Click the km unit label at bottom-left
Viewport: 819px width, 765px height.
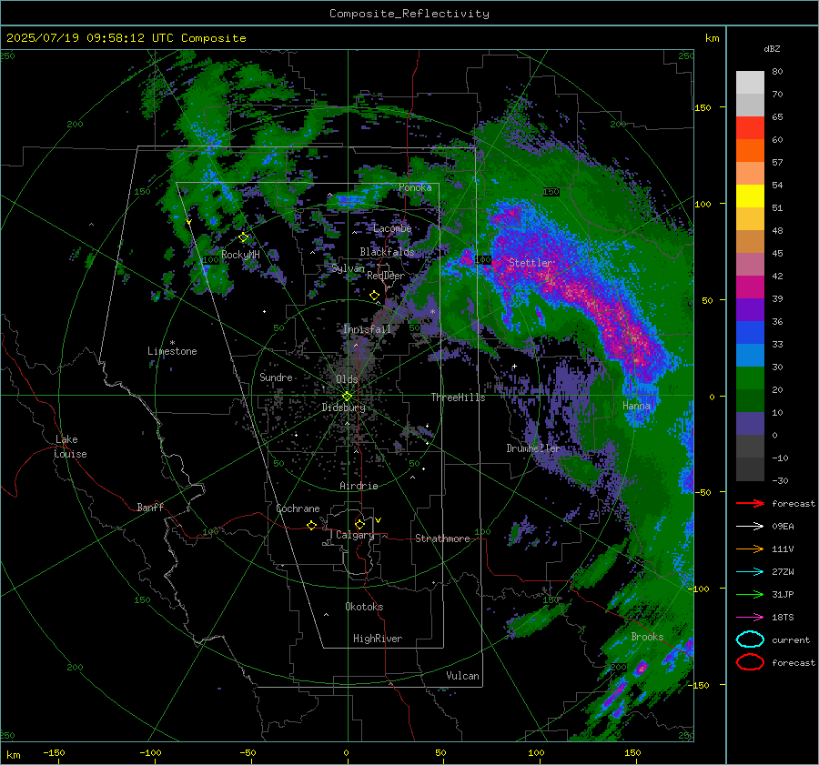(13, 755)
